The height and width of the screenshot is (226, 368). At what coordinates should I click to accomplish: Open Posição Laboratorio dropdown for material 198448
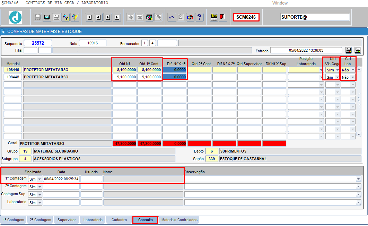pyautogui.click(x=321, y=77)
